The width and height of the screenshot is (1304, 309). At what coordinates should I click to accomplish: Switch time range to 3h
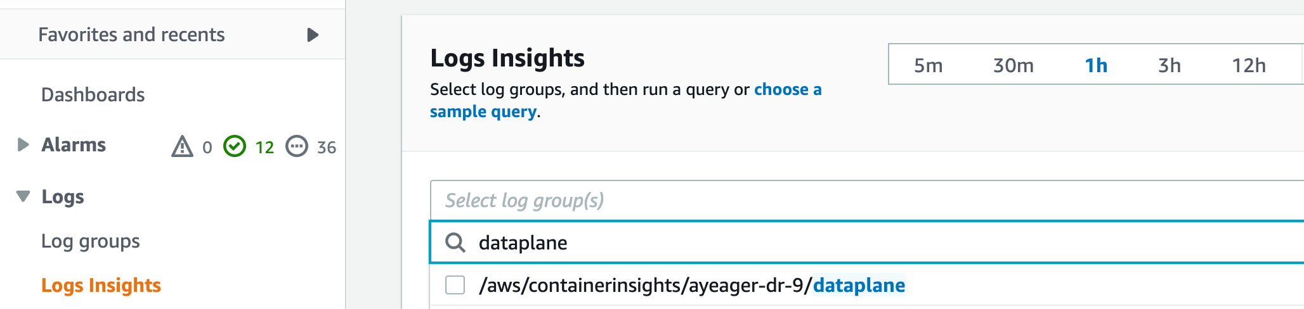pos(1169,65)
